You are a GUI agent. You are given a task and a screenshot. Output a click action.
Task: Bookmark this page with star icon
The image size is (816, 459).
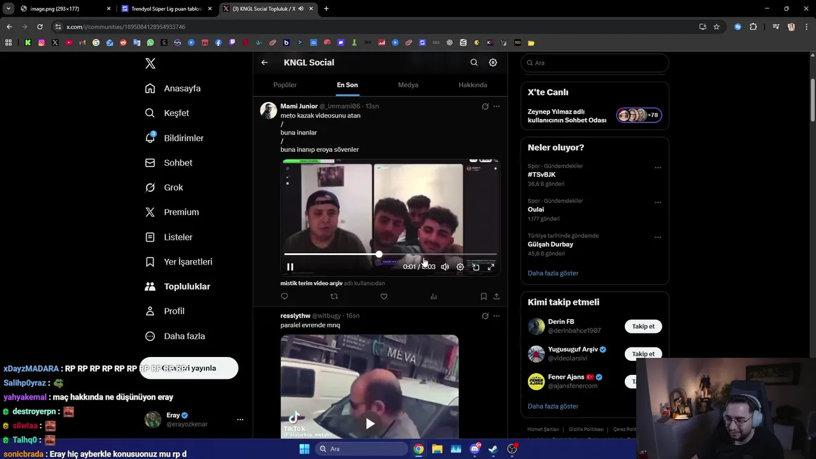pos(717,27)
